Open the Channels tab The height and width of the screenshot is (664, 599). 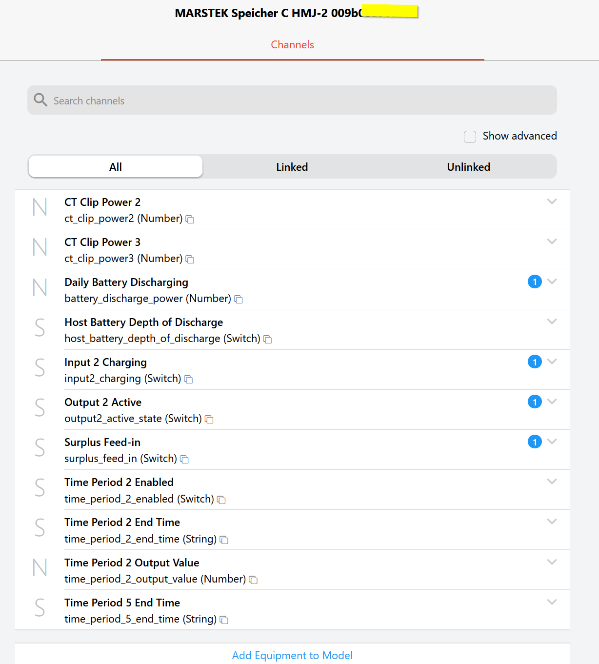292,45
